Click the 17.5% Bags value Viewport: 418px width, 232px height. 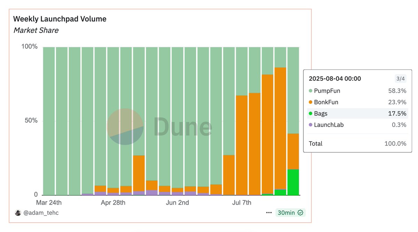point(397,113)
